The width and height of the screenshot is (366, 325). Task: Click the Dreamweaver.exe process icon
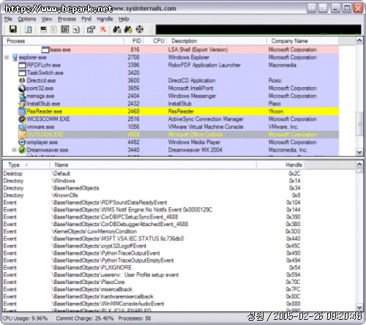click(x=22, y=150)
